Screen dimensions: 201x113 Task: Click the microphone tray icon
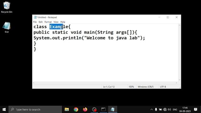pyautogui.click(x=156, y=110)
